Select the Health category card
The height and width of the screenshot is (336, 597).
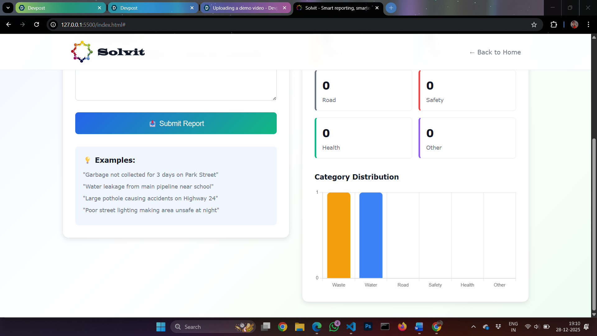coord(363,138)
